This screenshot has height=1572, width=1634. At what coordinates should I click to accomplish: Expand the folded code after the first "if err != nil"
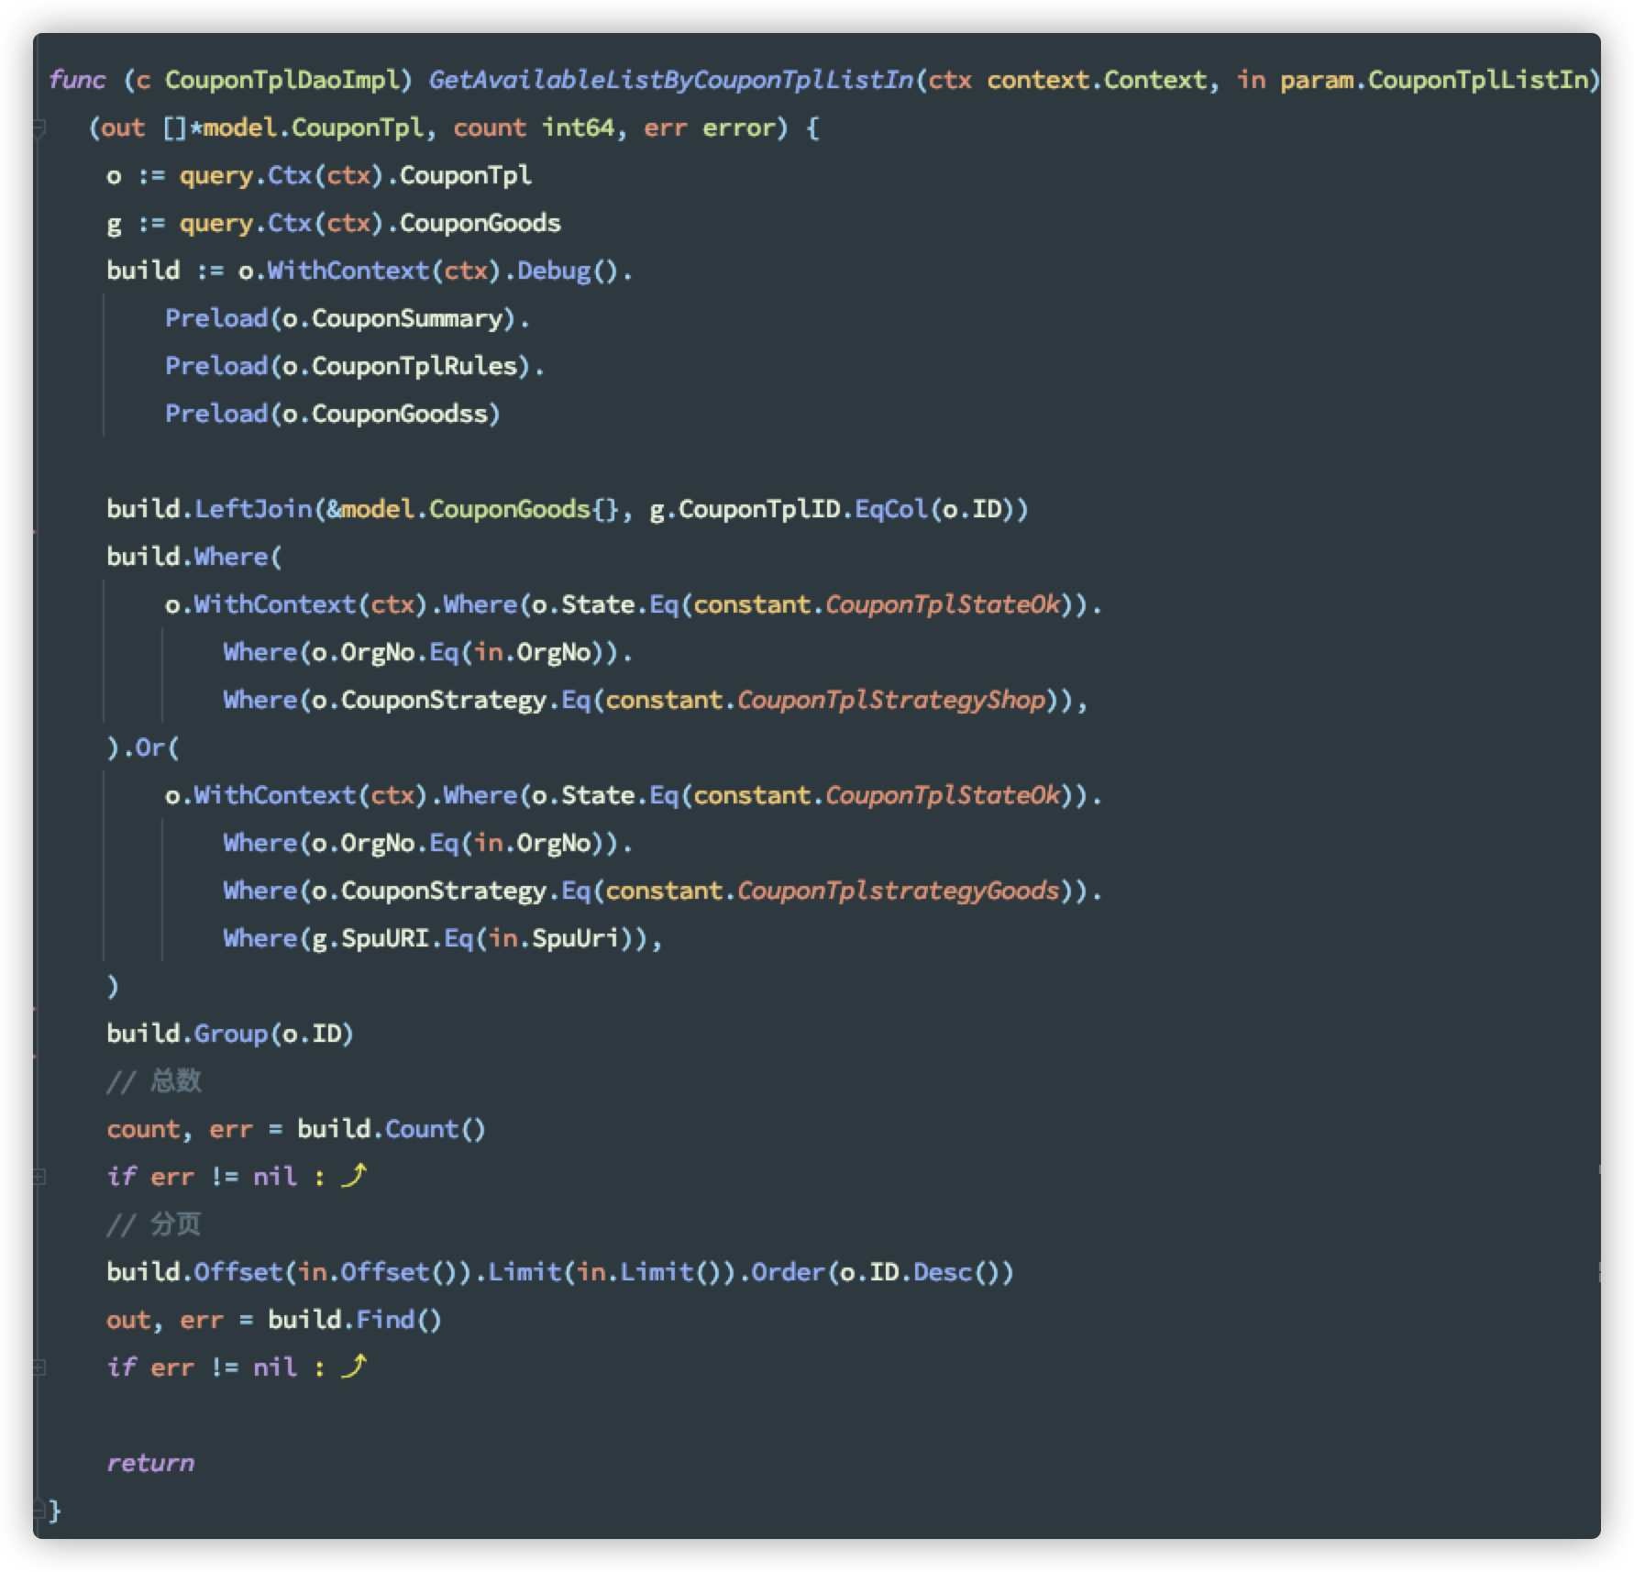click(x=38, y=1177)
